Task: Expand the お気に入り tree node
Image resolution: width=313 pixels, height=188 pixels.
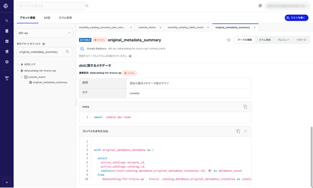Action: tap(18, 64)
